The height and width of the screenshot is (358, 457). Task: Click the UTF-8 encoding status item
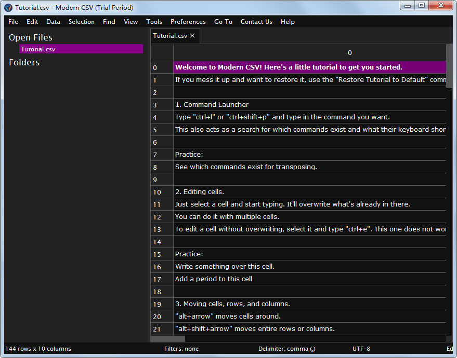click(361, 349)
